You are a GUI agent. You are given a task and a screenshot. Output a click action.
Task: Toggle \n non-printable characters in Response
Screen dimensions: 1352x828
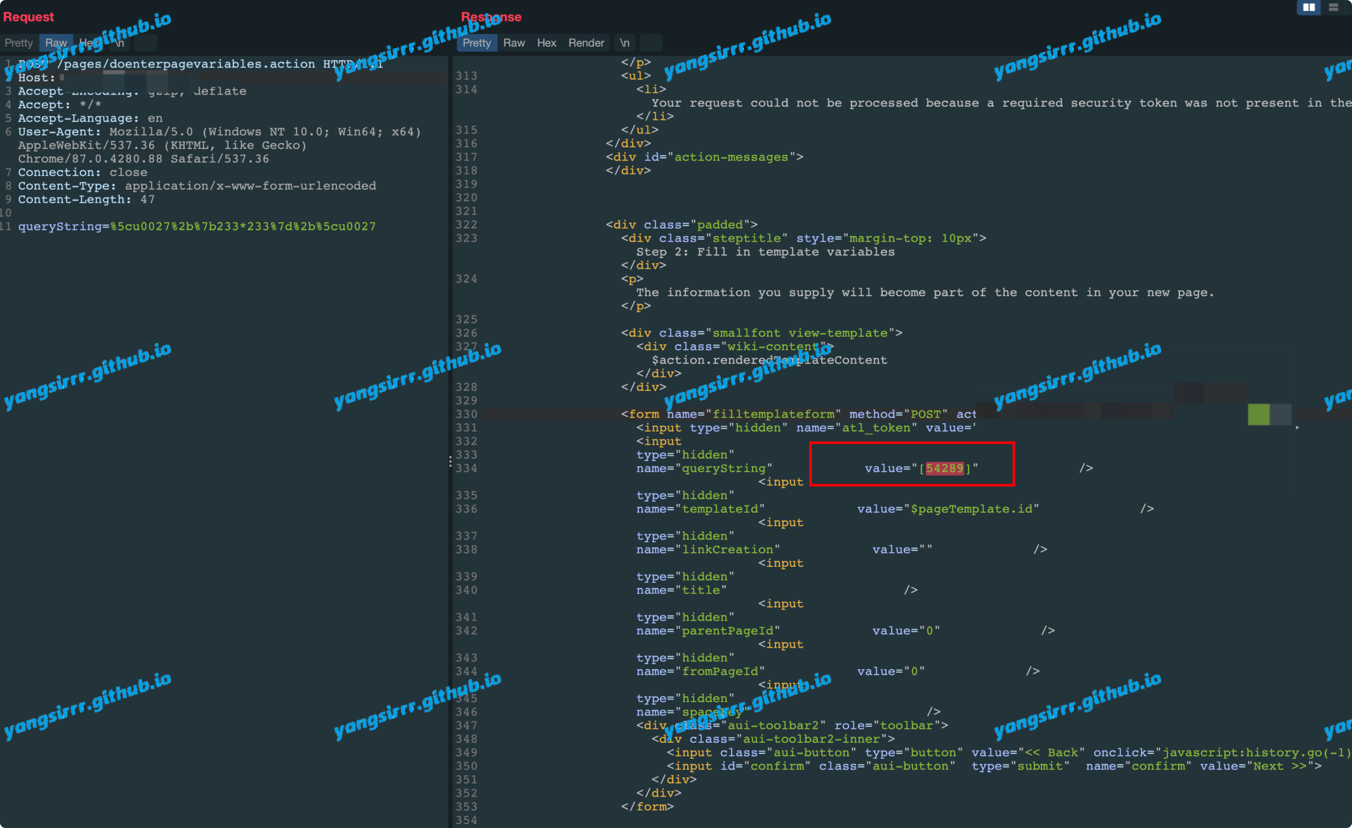click(624, 43)
